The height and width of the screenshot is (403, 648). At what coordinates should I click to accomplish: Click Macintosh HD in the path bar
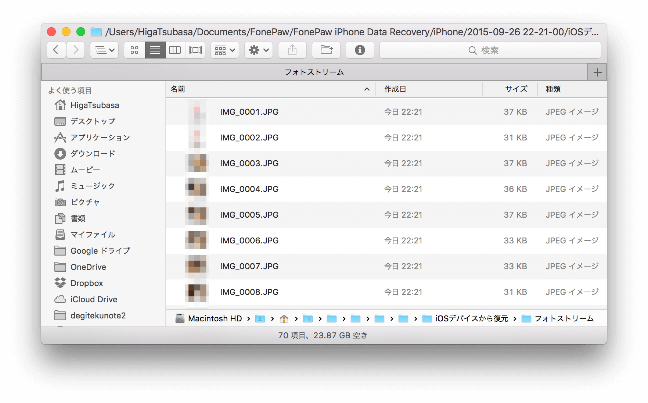(x=209, y=318)
